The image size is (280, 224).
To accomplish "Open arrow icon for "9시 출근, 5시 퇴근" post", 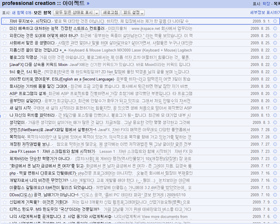I will pos(275,71).
